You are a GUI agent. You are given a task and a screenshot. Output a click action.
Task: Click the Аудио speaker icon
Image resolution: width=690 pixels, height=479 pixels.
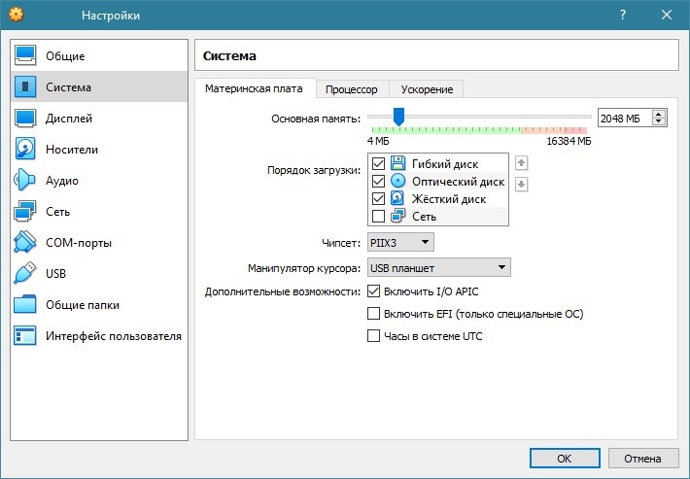[25, 181]
